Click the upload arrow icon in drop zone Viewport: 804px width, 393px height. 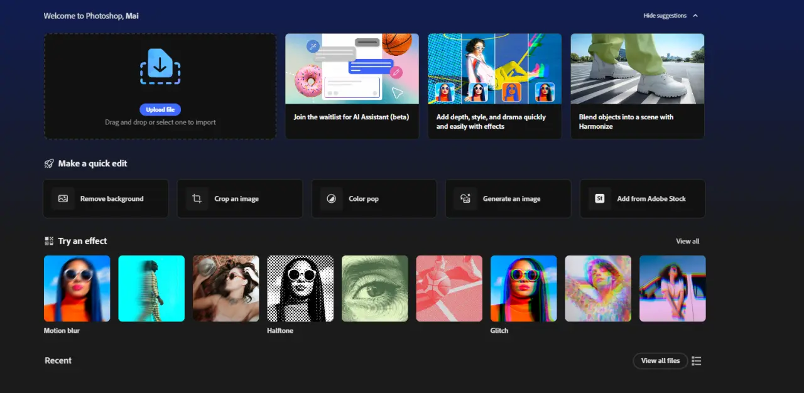pyautogui.click(x=160, y=67)
